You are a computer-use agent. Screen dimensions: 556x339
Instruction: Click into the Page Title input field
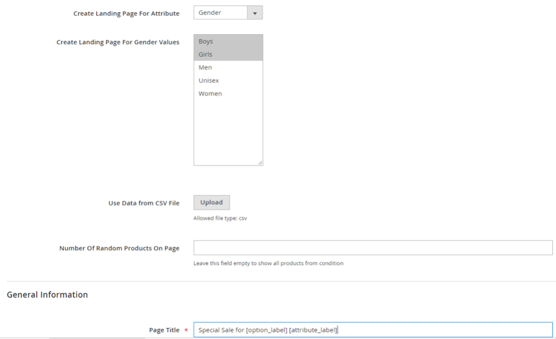pyautogui.click(x=373, y=330)
